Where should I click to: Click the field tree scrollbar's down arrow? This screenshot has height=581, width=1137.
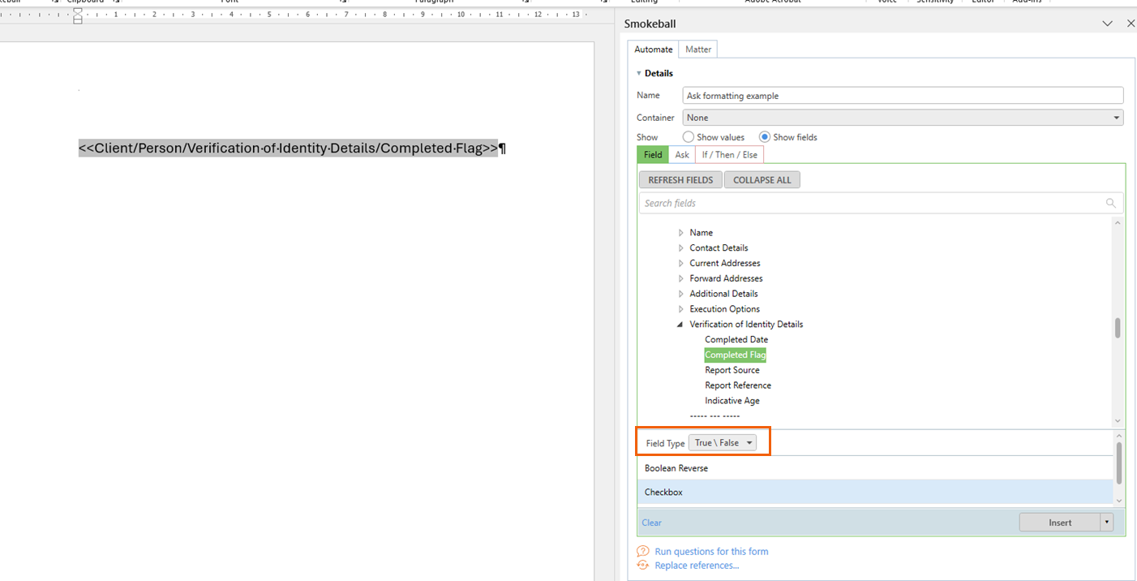coord(1118,421)
